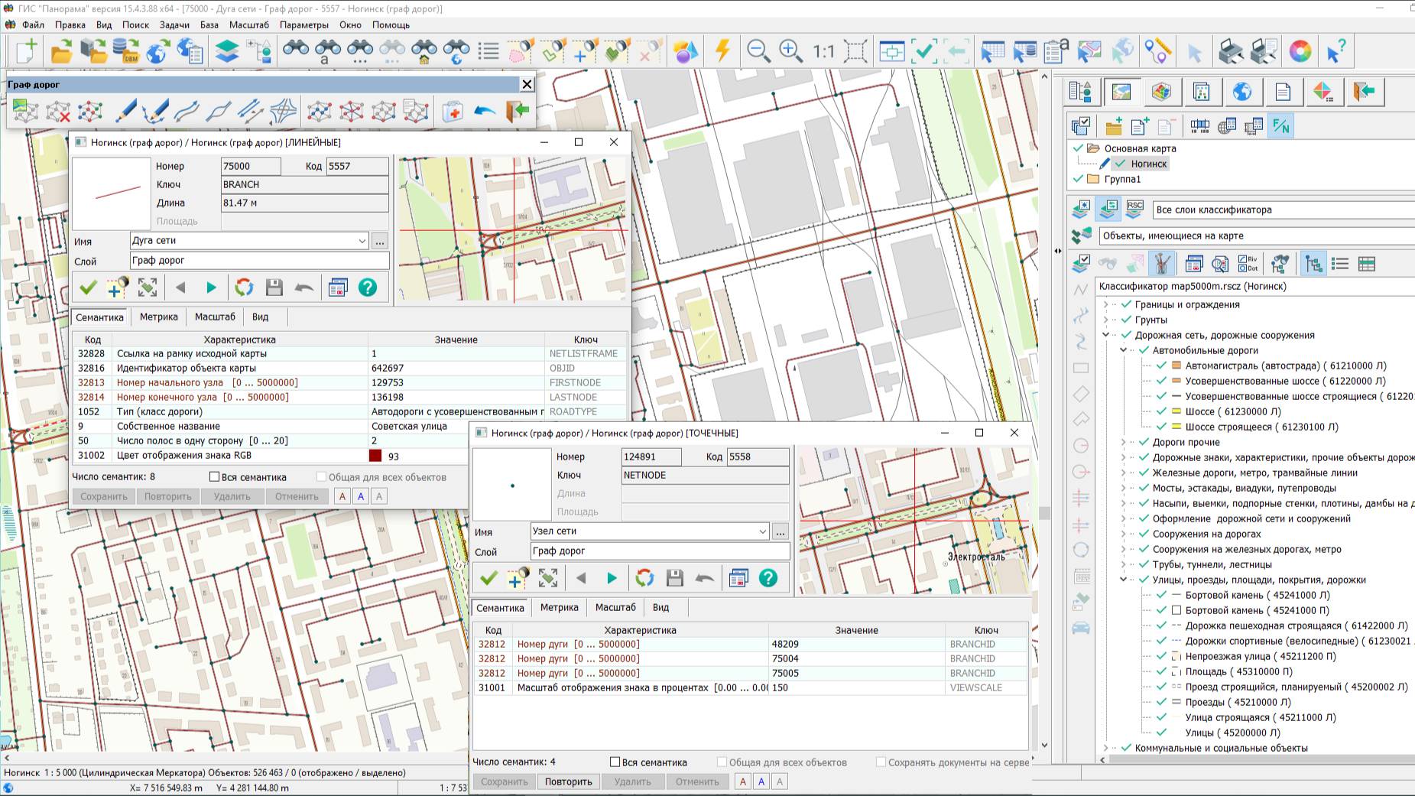The height and width of the screenshot is (796, 1415).
Task: Click the green help icon in ЛИНЕЙНЫЕ dialog
Action: [x=368, y=288]
